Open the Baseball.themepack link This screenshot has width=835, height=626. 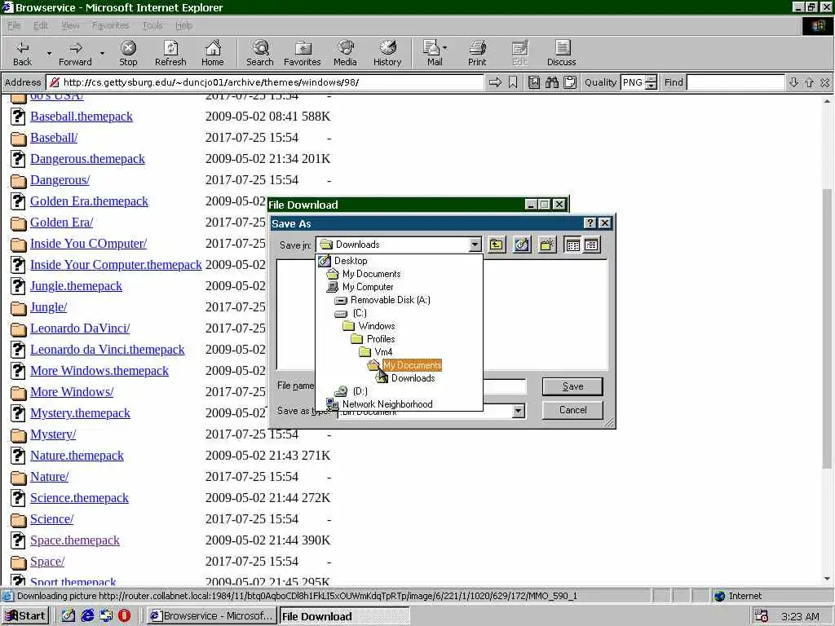coord(82,116)
